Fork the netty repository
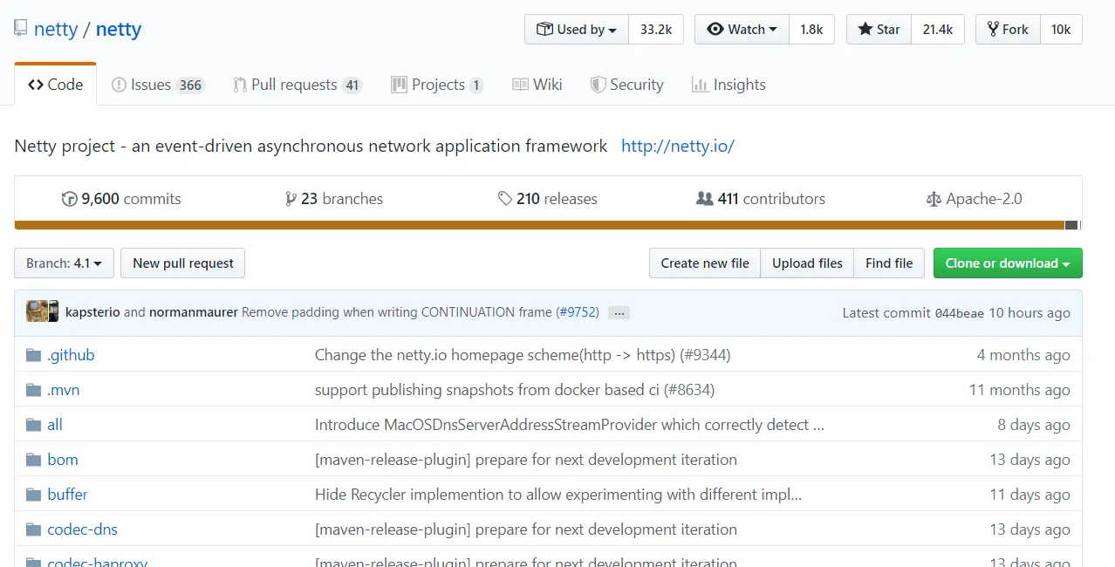This screenshot has width=1115, height=567. 1008,29
